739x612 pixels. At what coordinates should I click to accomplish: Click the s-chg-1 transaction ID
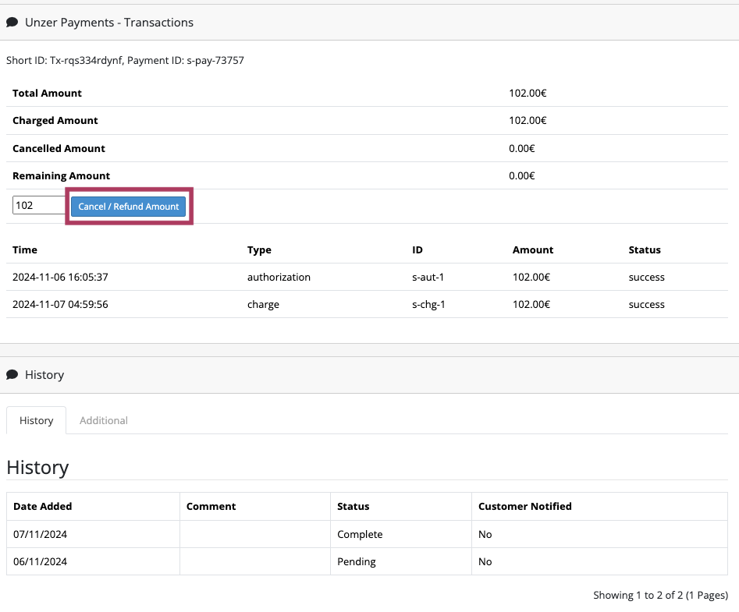pyautogui.click(x=428, y=304)
